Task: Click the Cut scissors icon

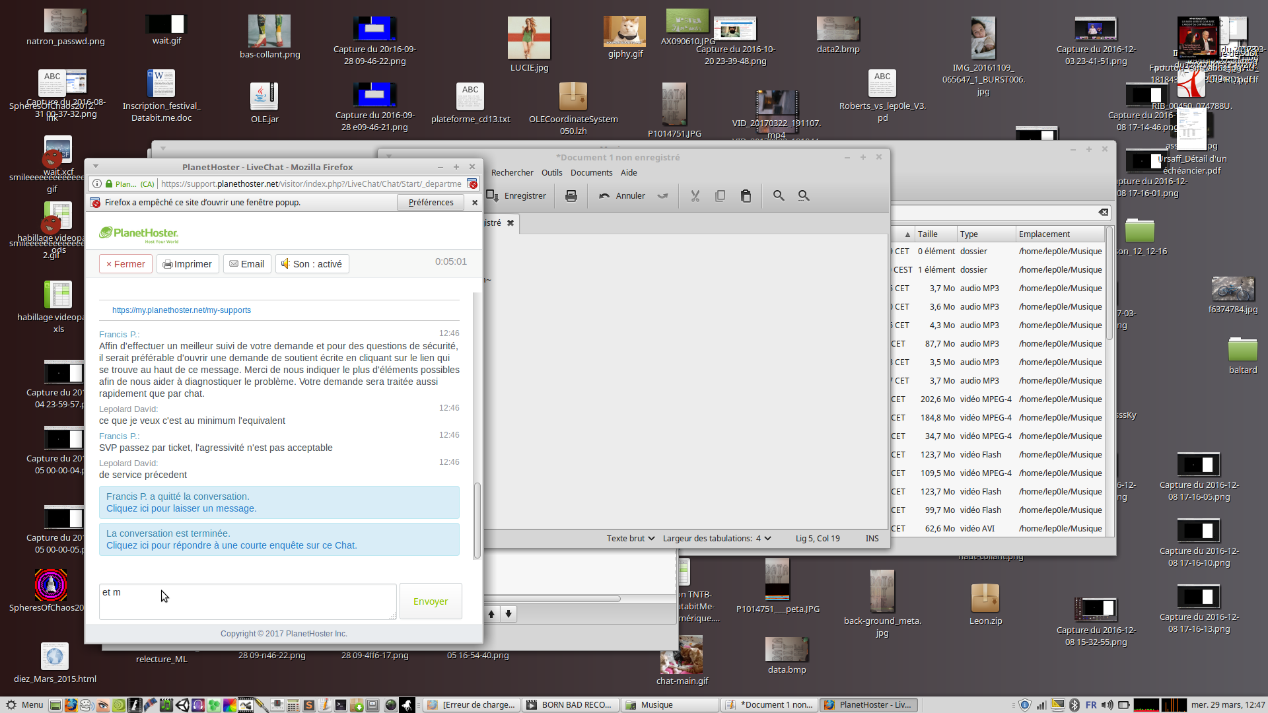Action: [695, 196]
